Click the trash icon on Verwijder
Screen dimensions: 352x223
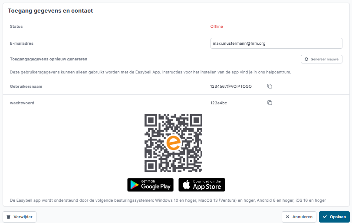(x=9, y=217)
